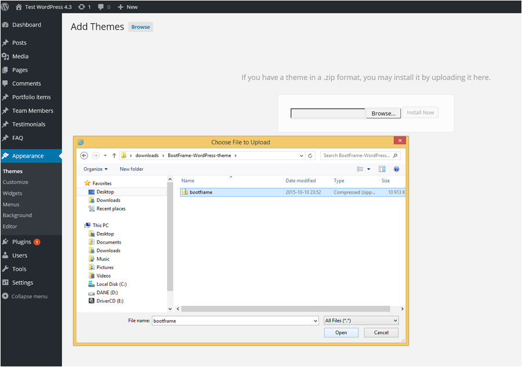Click the Open button

(x=341, y=332)
